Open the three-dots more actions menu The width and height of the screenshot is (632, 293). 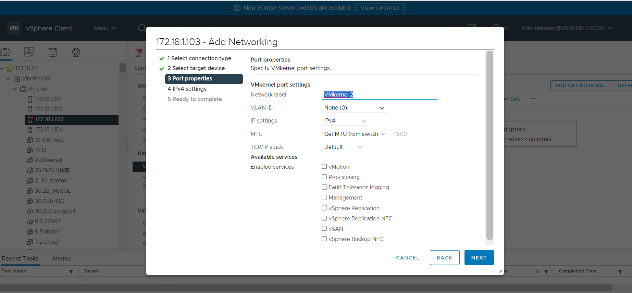pyautogui.click(x=534, y=99)
